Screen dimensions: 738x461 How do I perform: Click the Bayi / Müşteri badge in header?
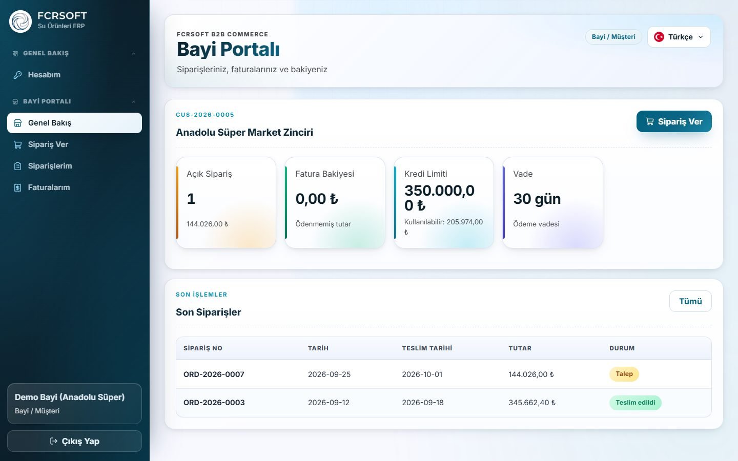[x=613, y=37]
